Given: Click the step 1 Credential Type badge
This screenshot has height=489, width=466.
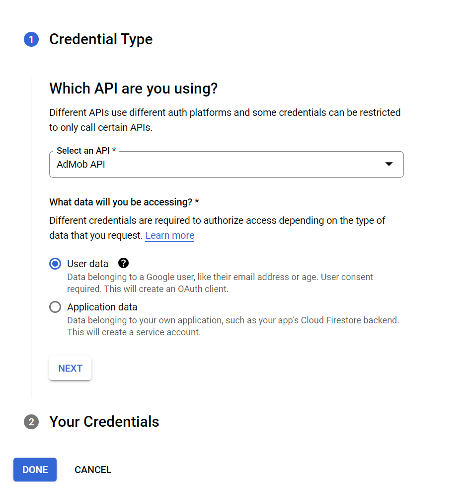Looking at the screenshot, I should [x=31, y=39].
